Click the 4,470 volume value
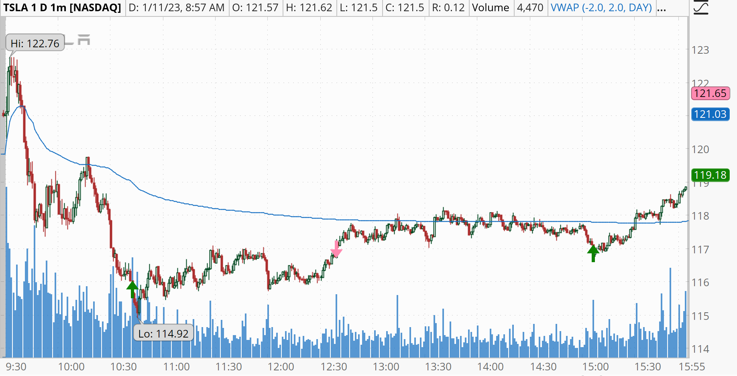 pyautogui.click(x=530, y=8)
